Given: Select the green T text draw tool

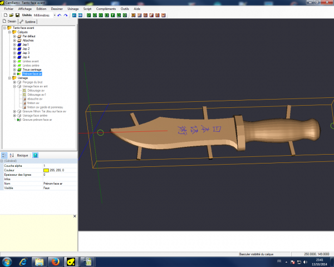Looking at the screenshot, I should tap(112, 15).
